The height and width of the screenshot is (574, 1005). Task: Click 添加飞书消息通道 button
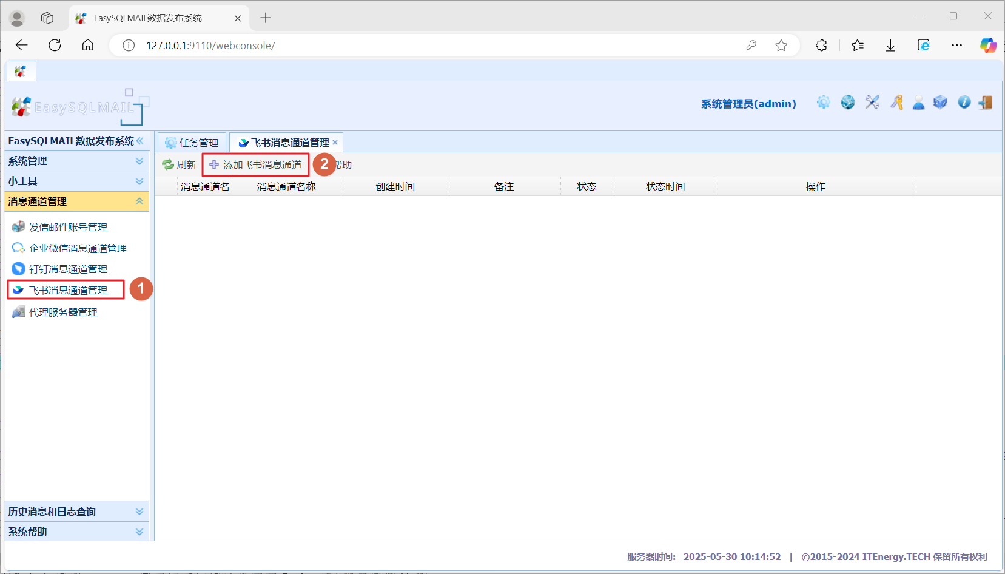pos(255,164)
